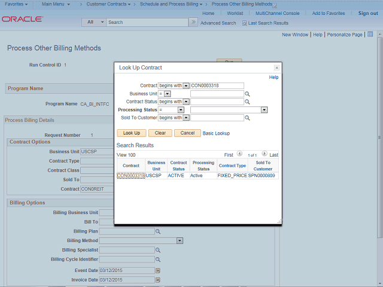Open the search scope 'All' dropdown
Image resolution: width=383 pixels, height=287 pixels.
[x=94, y=22]
